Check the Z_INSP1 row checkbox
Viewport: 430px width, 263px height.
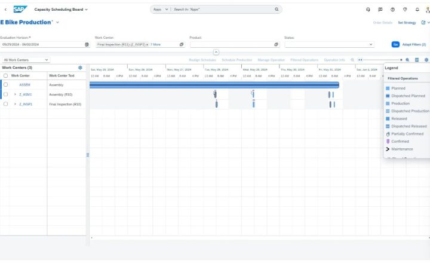(5, 104)
